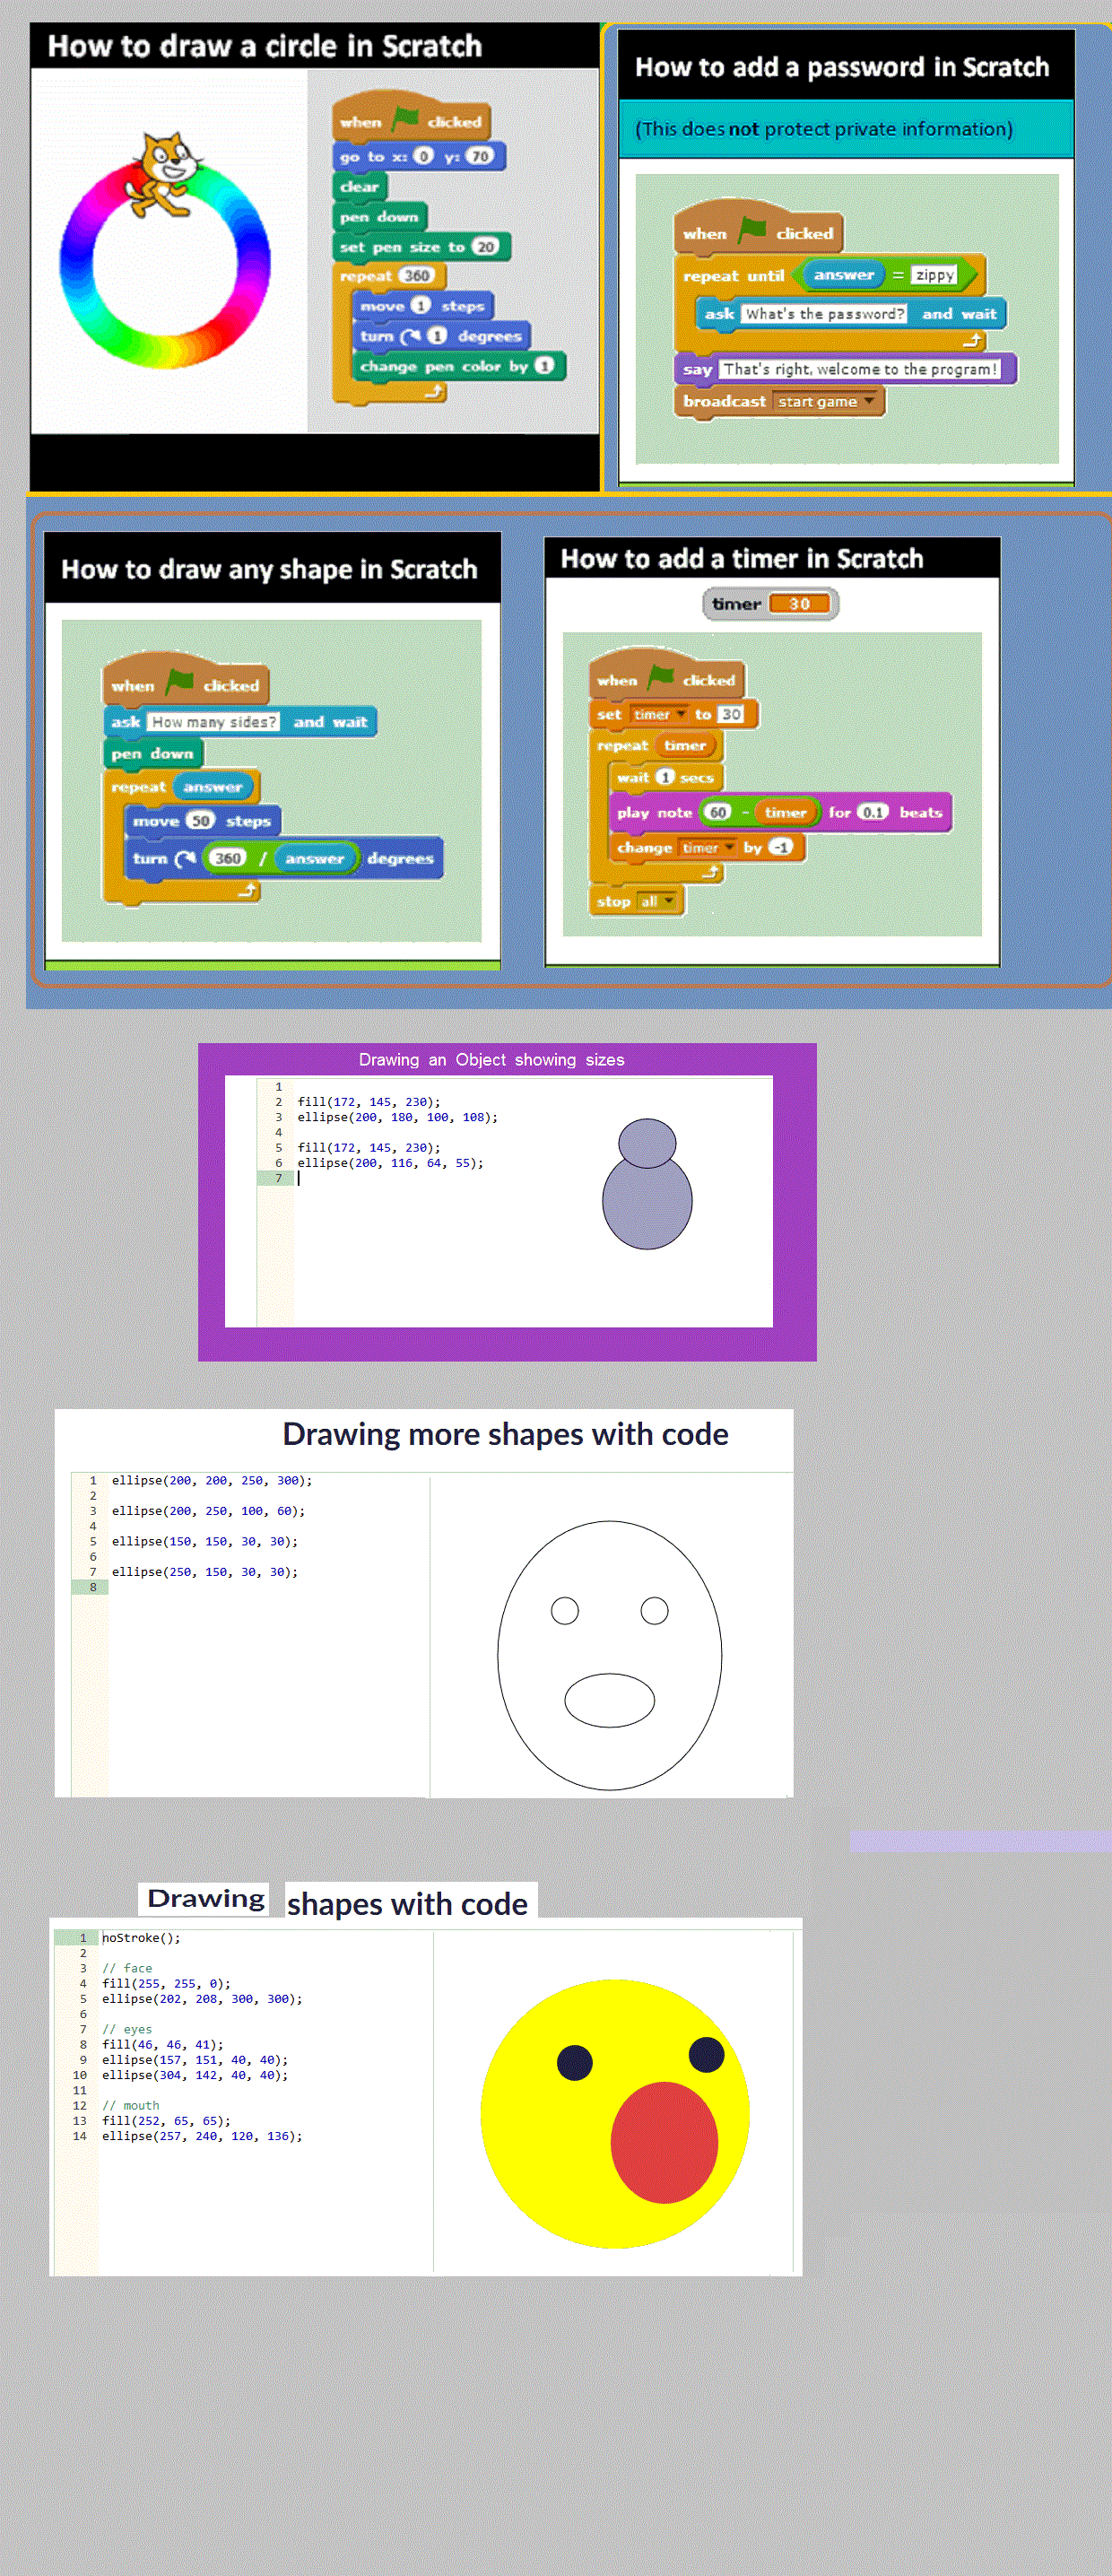This screenshot has height=2576, width=1112.
Task: Click the 30 value in the 'set timer to' block
Action: pos(731,714)
